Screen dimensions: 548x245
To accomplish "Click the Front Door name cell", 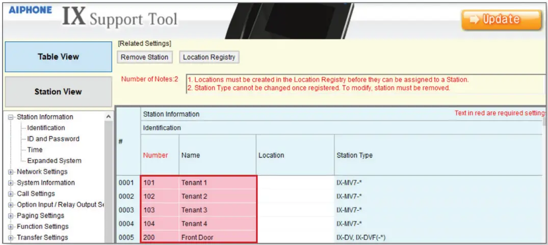I will (218, 237).
